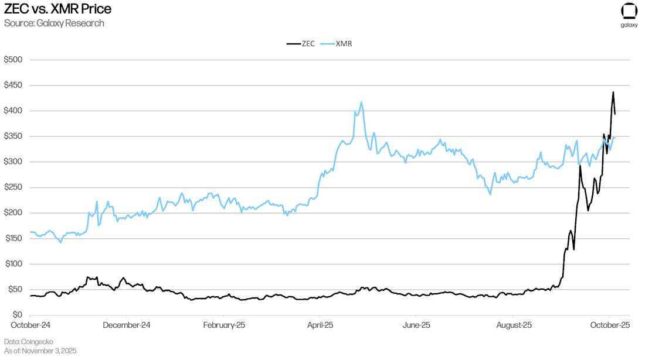Select the chart title ZEC vs. XMR Price

point(57,9)
